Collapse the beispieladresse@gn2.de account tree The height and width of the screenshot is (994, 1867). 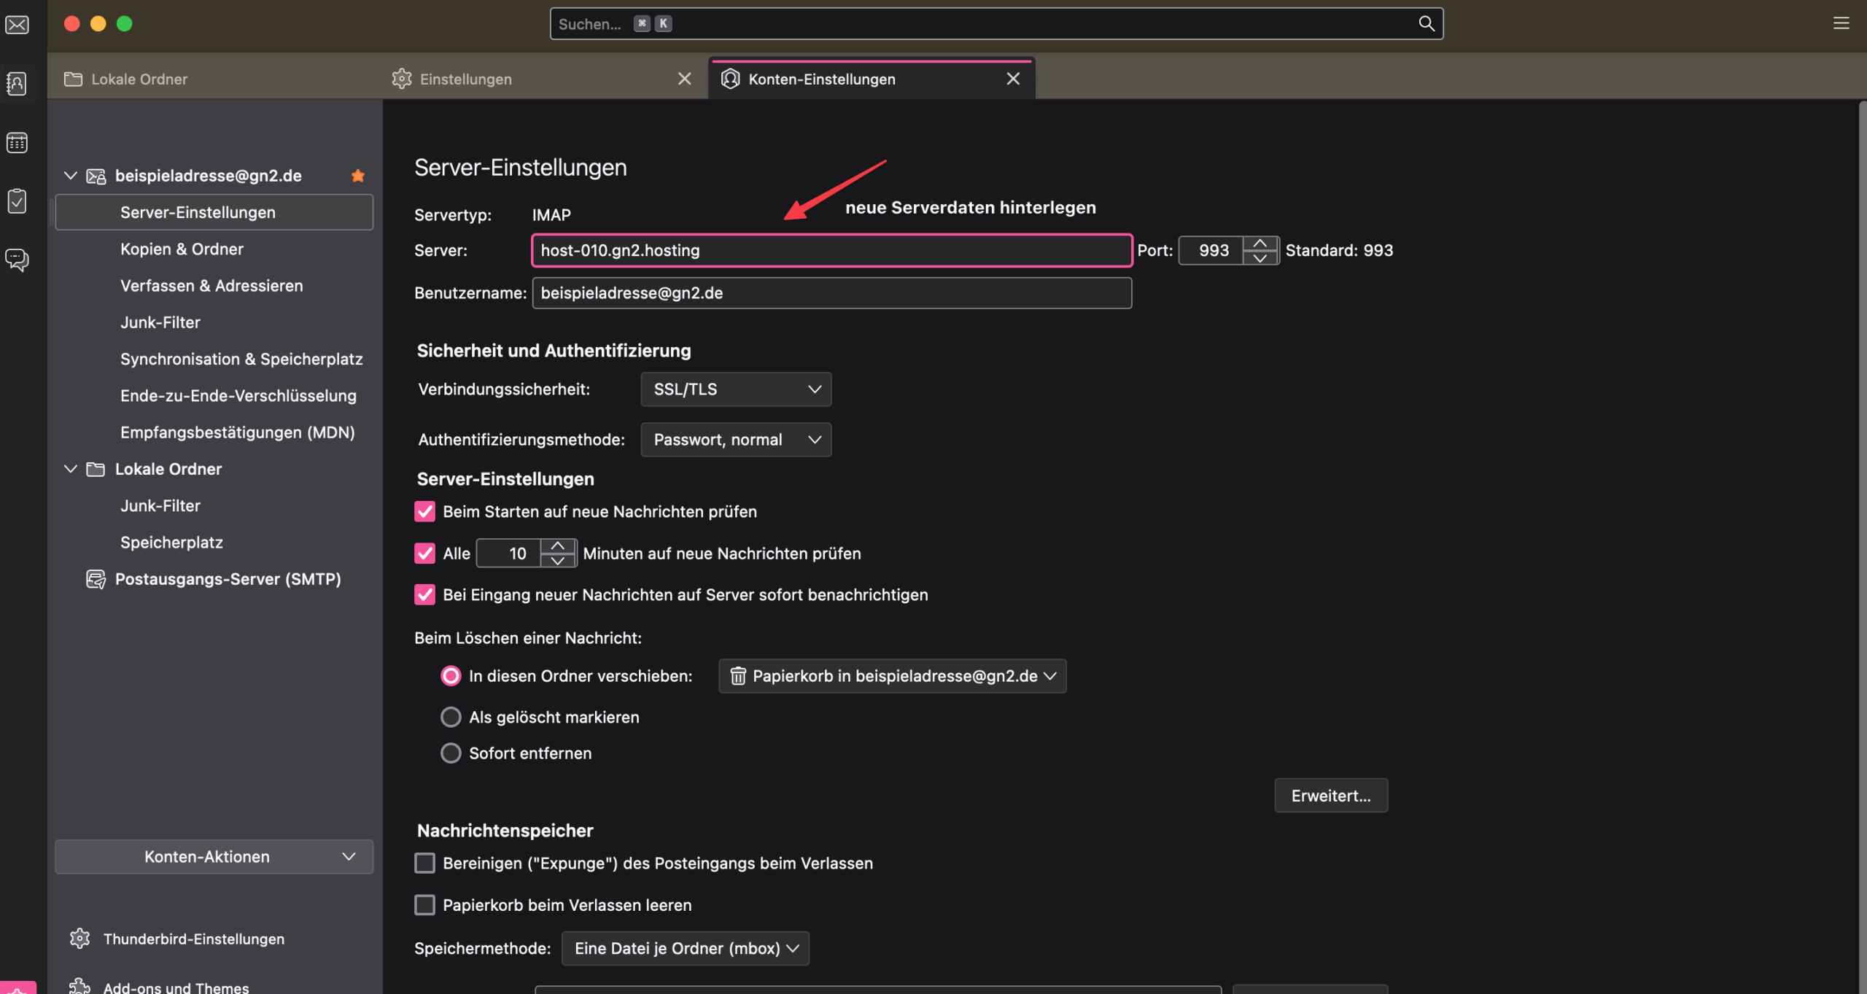pyautogui.click(x=70, y=175)
